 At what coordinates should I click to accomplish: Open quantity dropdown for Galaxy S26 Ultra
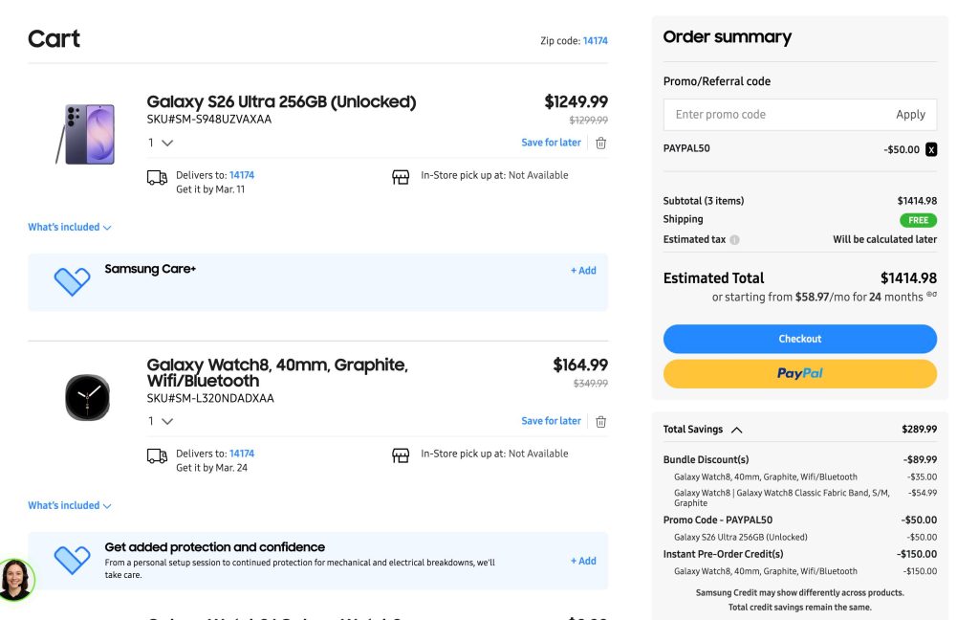tap(161, 143)
